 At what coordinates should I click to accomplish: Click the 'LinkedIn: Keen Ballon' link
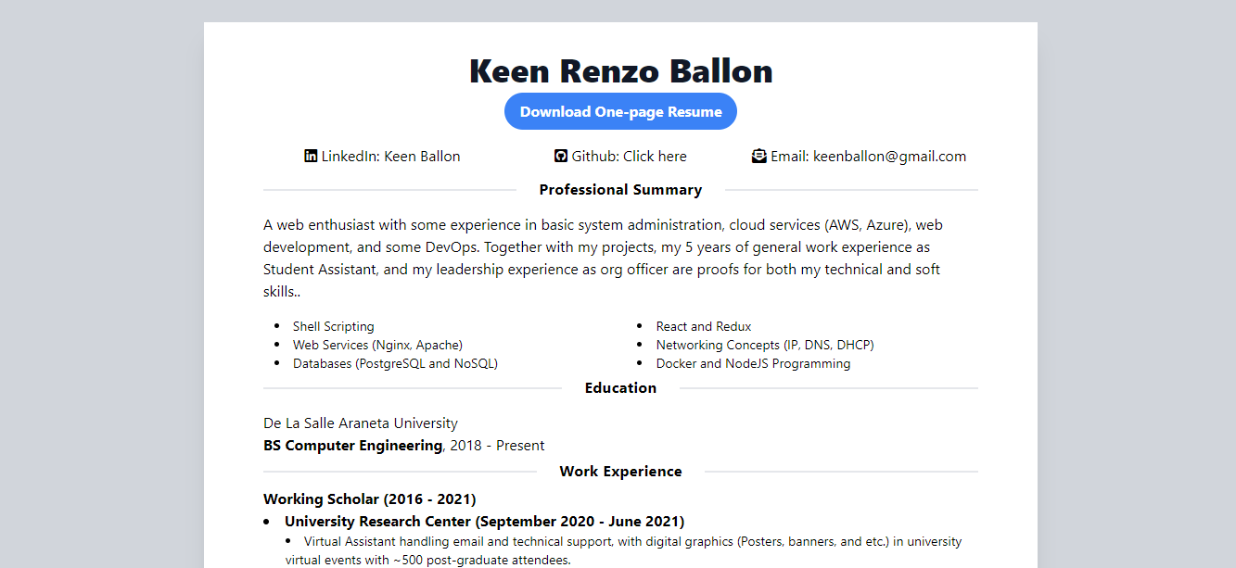point(389,156)
